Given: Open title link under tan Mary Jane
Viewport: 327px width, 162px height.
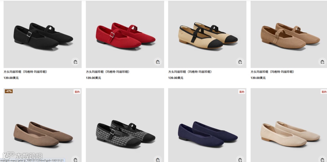Looking at the screenshot, I should (x=273, y=72).
